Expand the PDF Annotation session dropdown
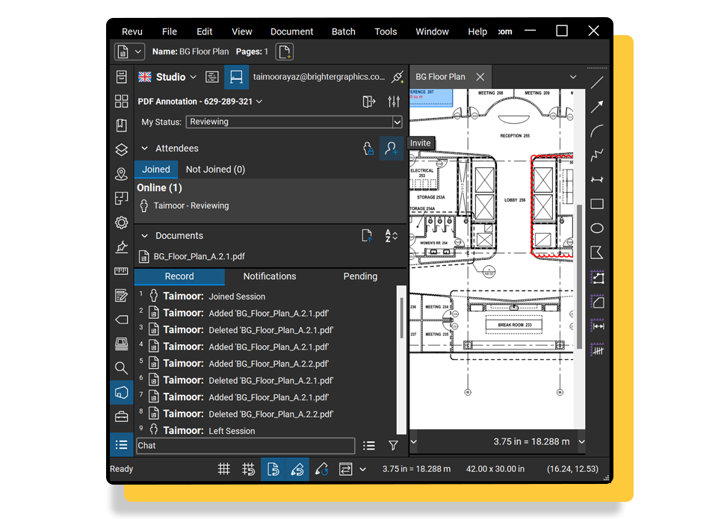The height and width of the screenshot is (519, 727). click(x=259, y=101)
